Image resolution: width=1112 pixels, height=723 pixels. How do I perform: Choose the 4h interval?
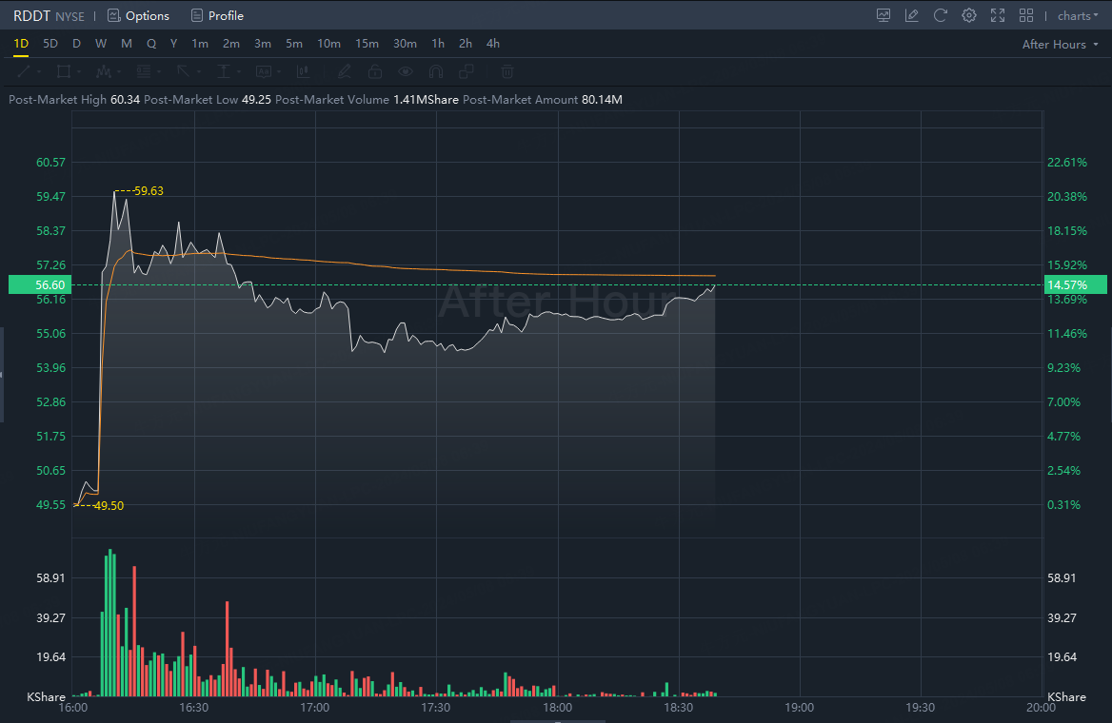pyautogui.click(x=493, y=44)
